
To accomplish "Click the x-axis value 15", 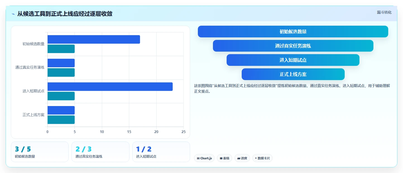I will tap(129, 132).
